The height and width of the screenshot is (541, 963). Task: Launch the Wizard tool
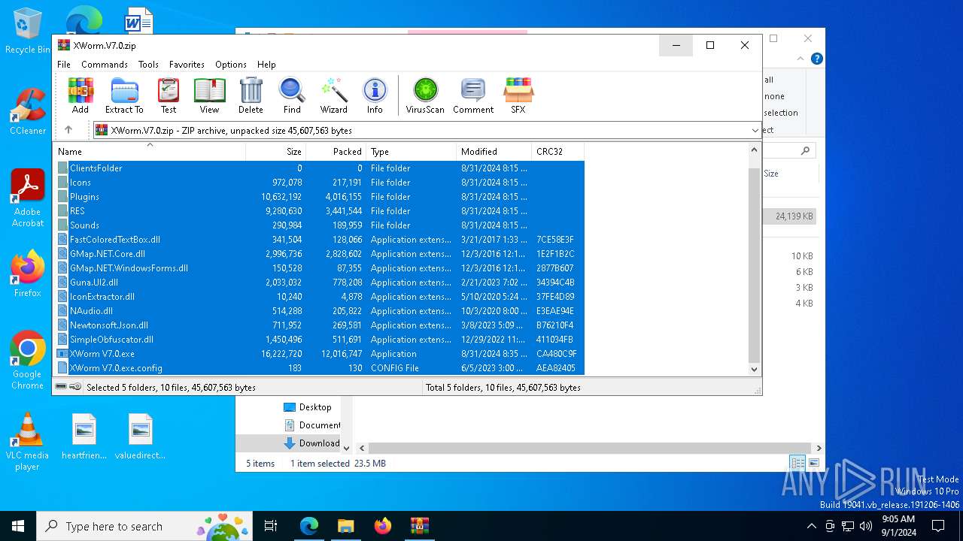pyautogui.click(x=333, y=95)
